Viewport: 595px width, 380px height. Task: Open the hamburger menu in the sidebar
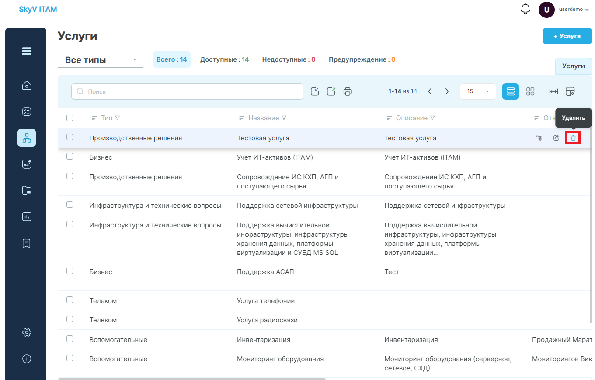tap(27, 51)
